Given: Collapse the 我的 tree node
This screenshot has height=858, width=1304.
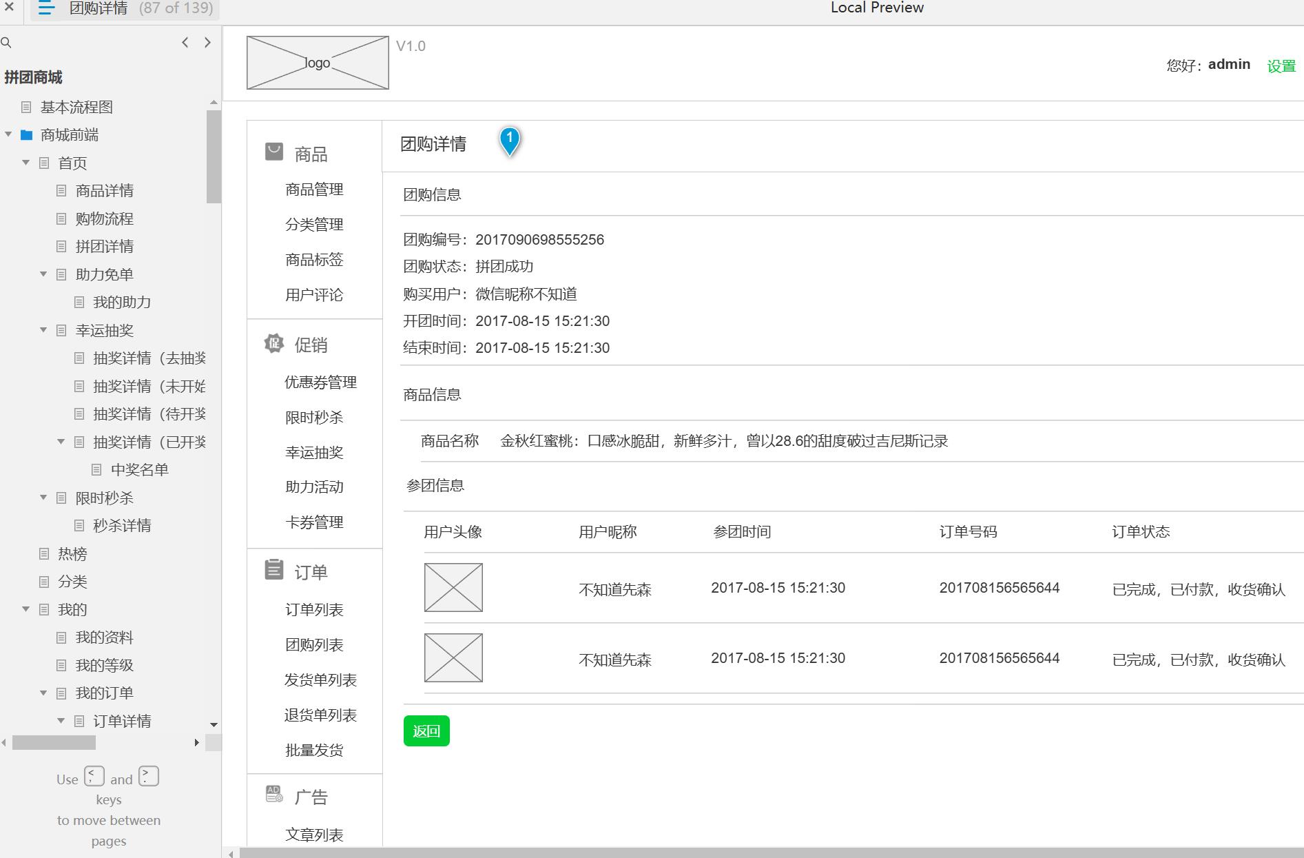Looking at the screenshot, I should pyautogui.click(x=26, y=609).
